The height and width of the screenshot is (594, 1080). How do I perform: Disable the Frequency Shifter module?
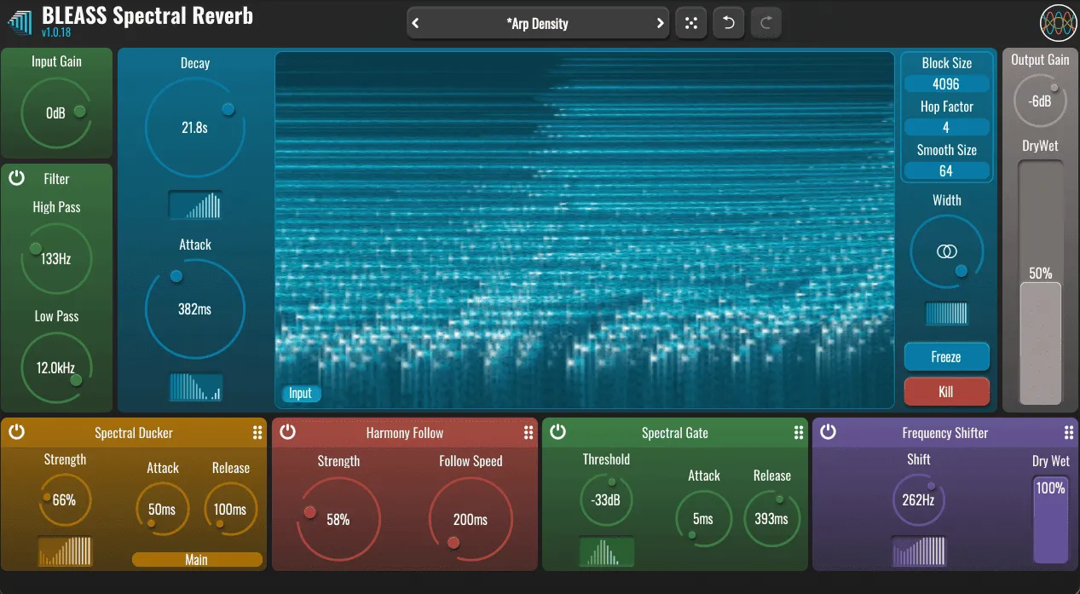(x=829, y=432)
